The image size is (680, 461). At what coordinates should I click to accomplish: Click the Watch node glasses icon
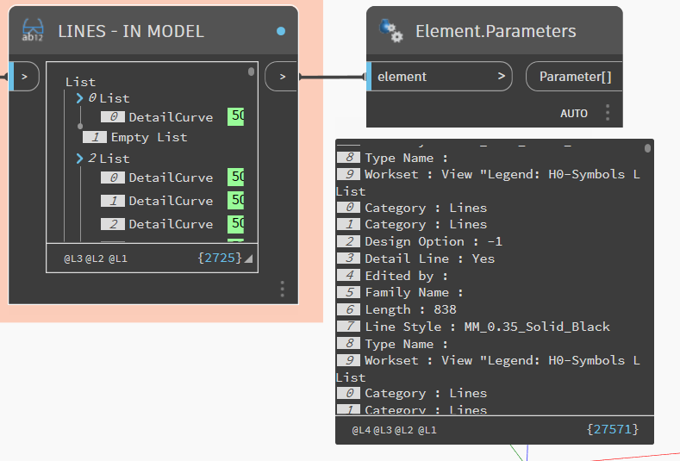pyautogui.click(x=33, y=30)
